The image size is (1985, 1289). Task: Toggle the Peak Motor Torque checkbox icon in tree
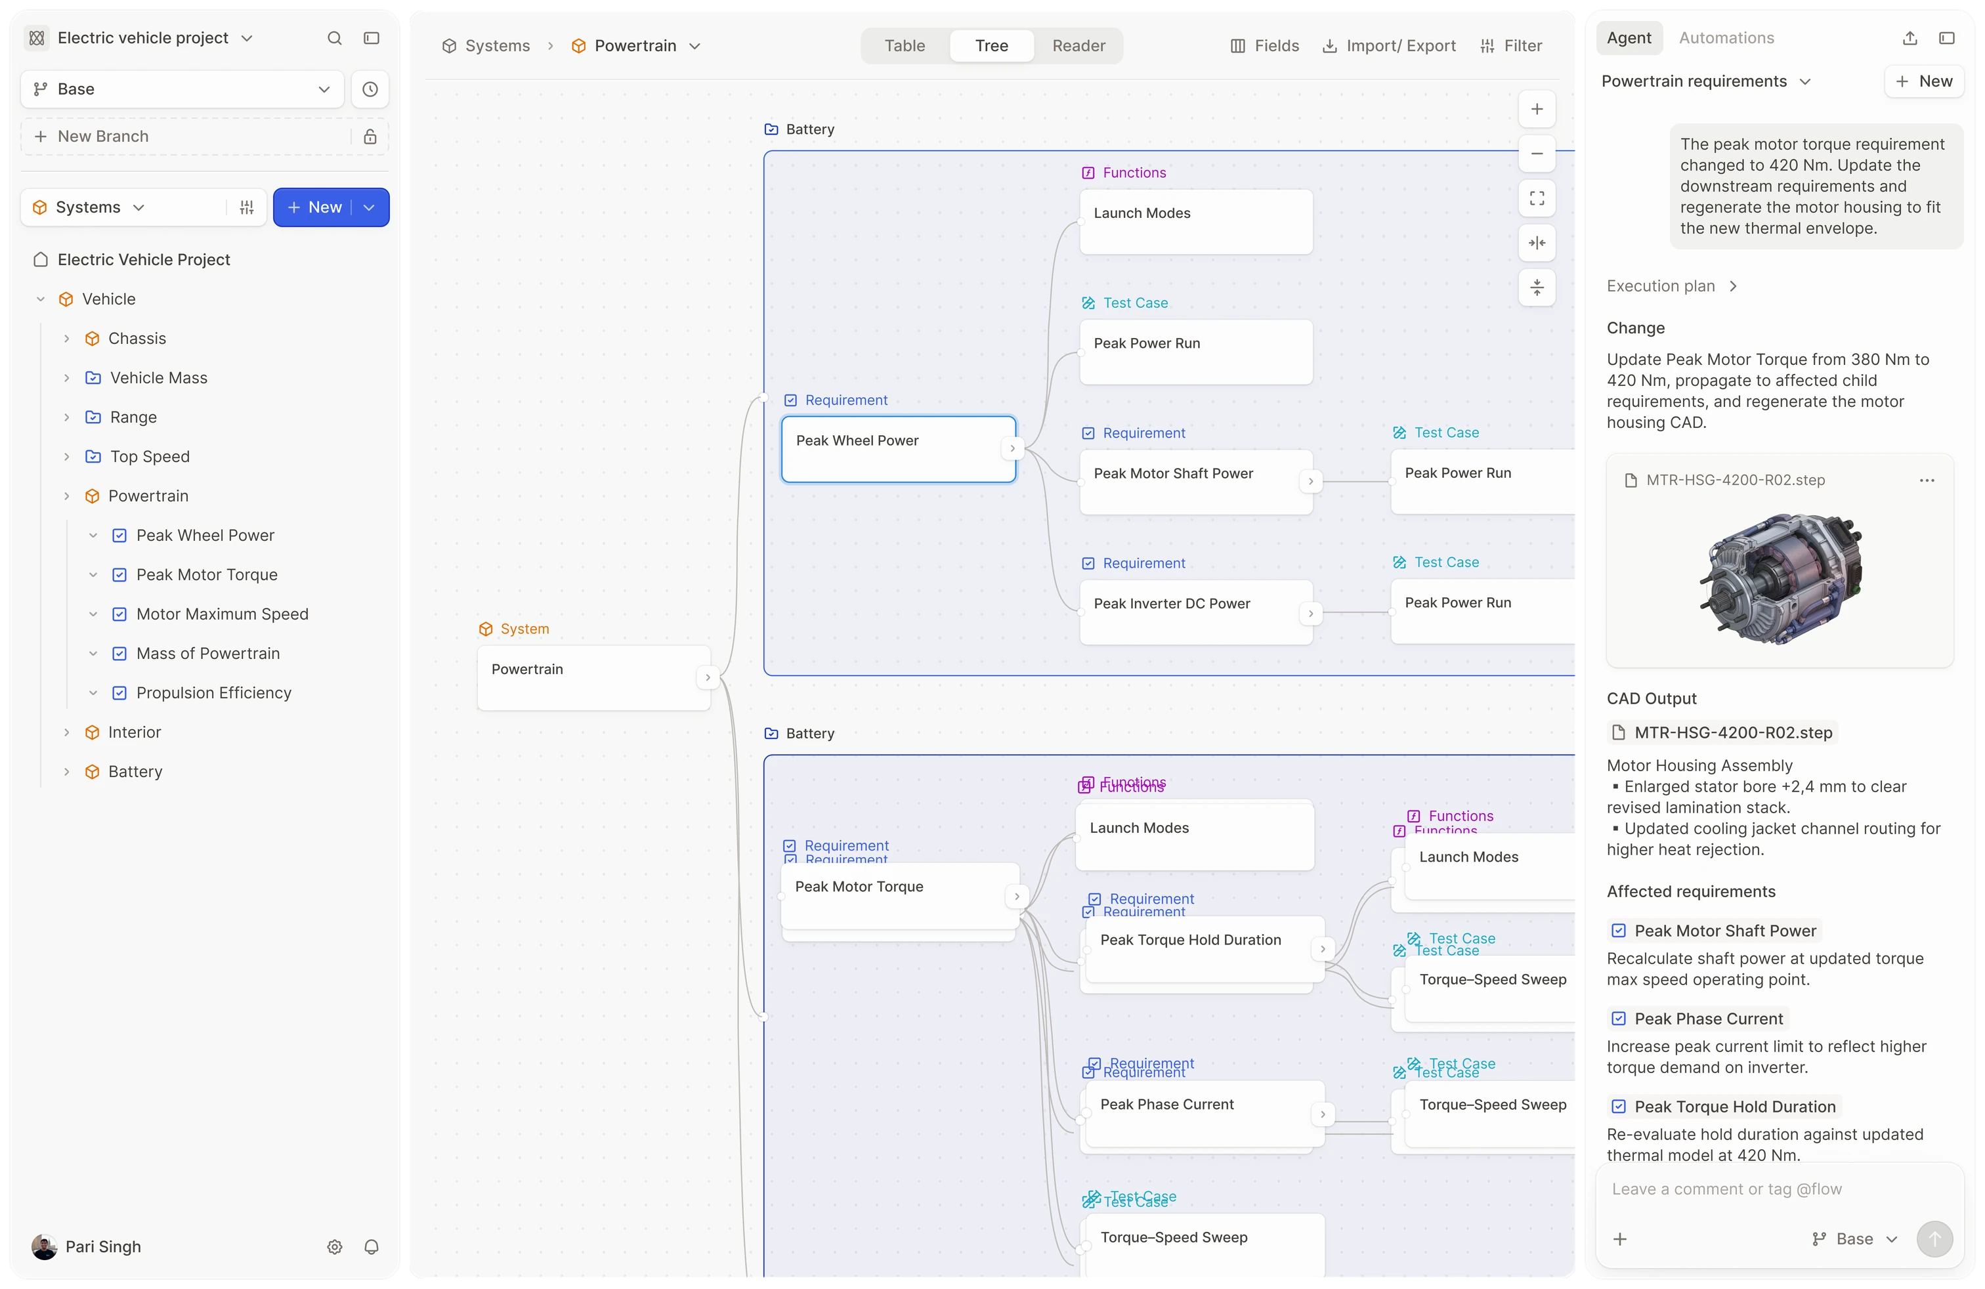coord(119,574)
